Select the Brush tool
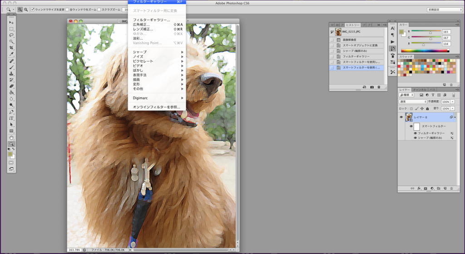The width and height of the screenshot is (465, 254). tap(11, 67)
